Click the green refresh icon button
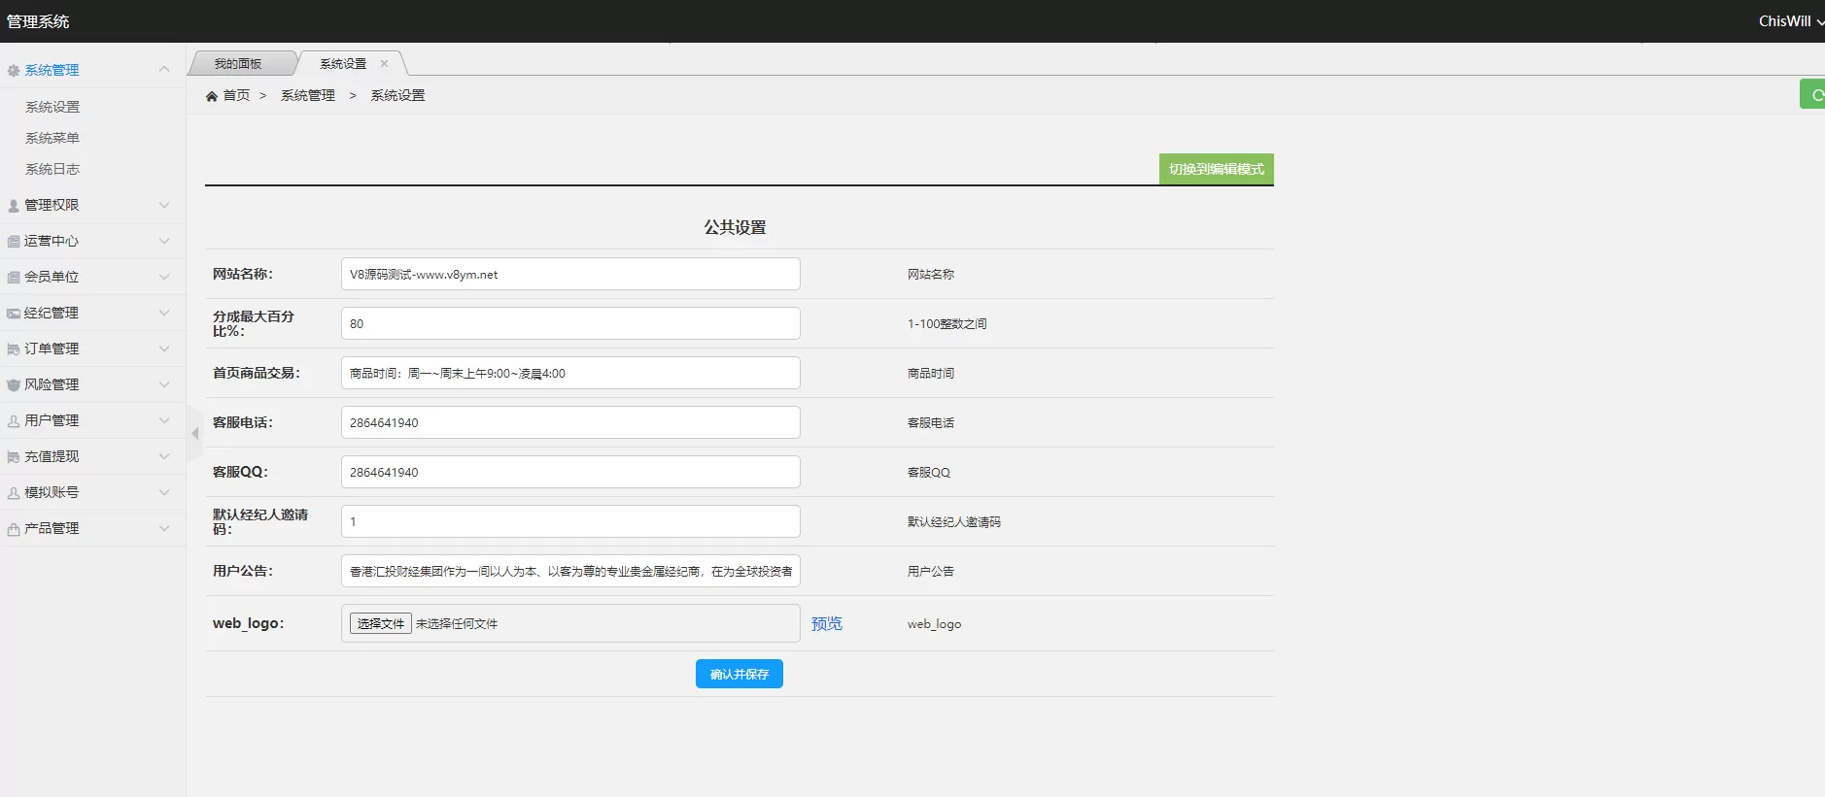This screenshot has height=797, width=1825. click(x=1813, y=94)
